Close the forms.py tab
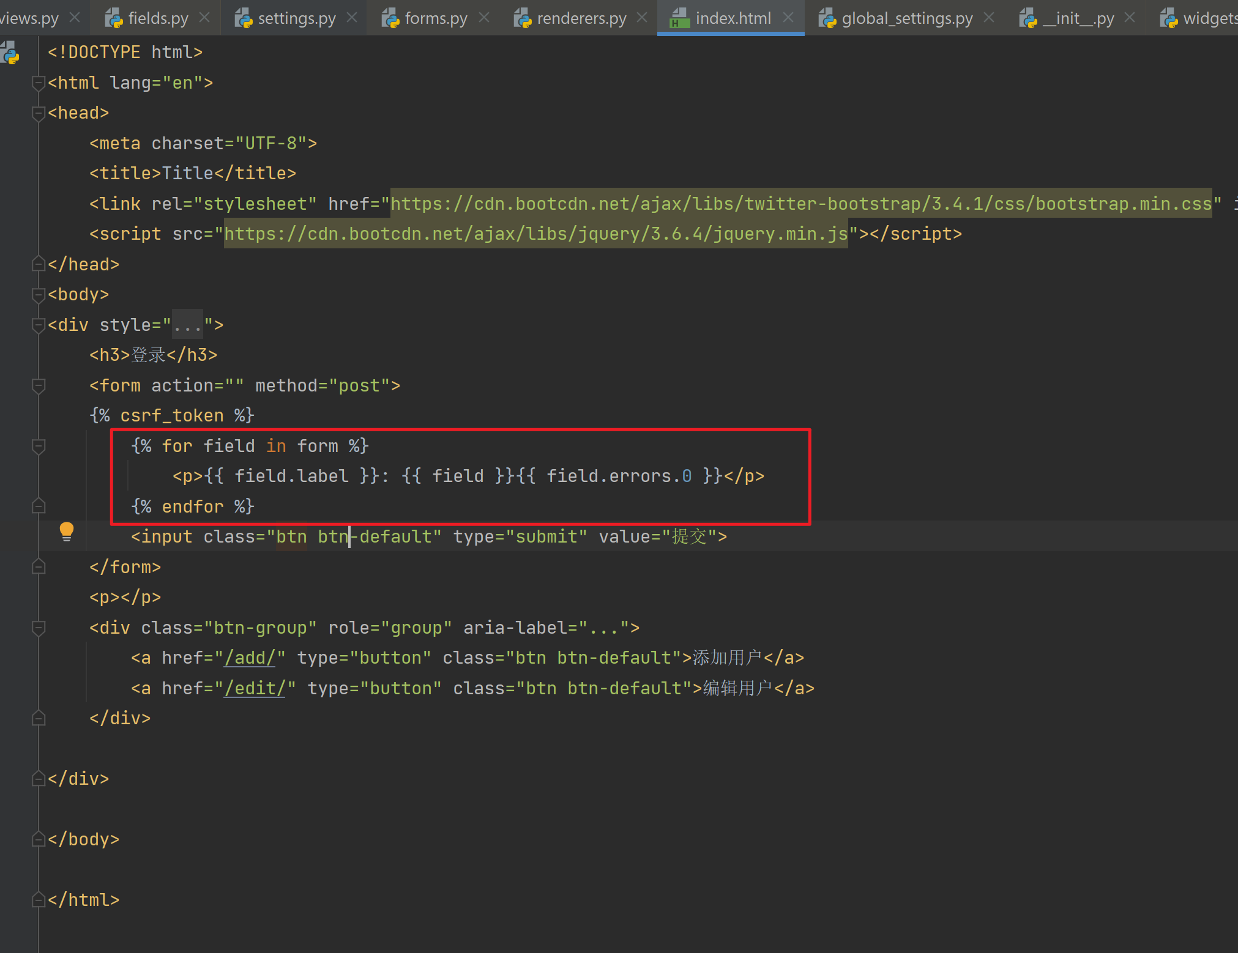 pyautogui.click(x=483, y=18)
